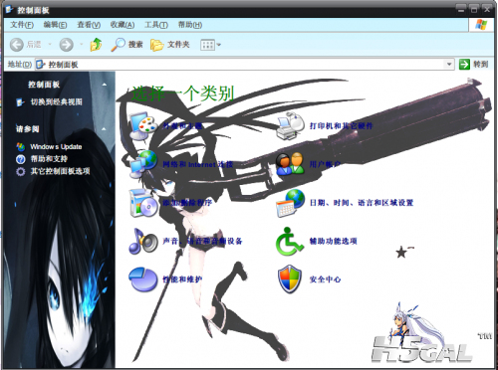The width and height of the screenshot is (498, 370).
Task: Open the address bar dropdown arrow
Action: pos(449,64)
